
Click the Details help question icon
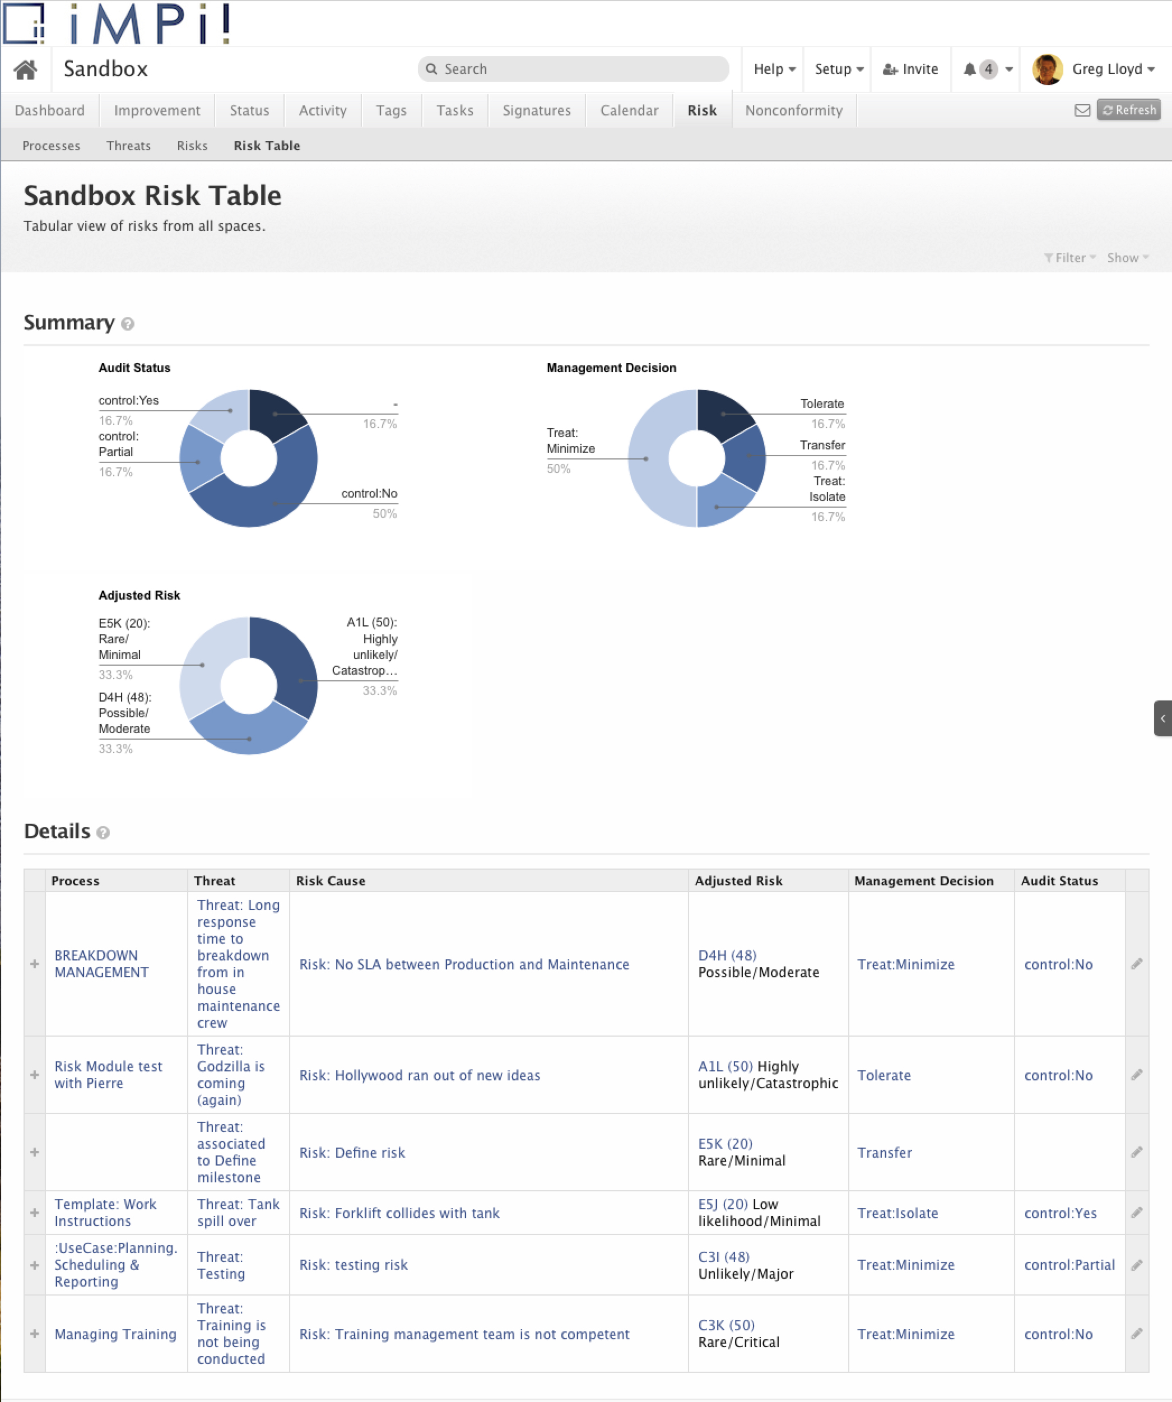click(103, 833)
